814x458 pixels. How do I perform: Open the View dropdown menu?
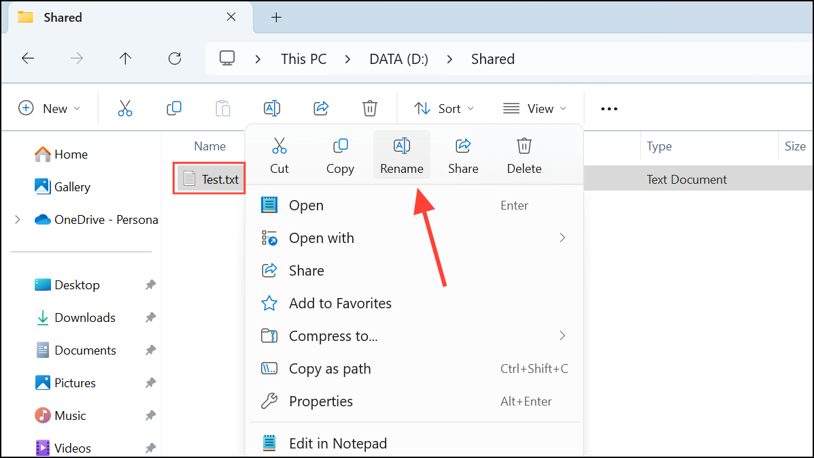tap(535, 108)
